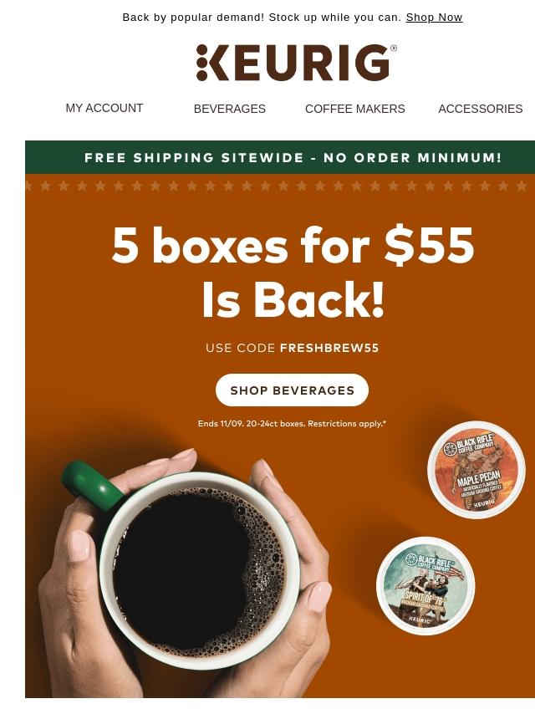Click the SHOP BEVERAGES button
Viewport: 535px width, 714px height.
292,390
